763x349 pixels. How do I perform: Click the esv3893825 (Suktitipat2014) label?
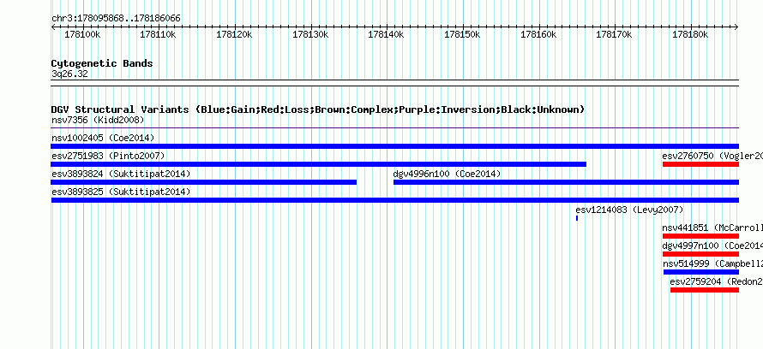click(x=121, y=192)
